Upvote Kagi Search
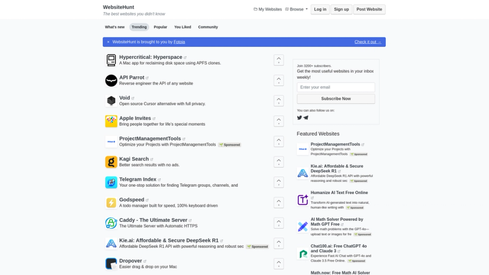 click(x=279, y=162)
